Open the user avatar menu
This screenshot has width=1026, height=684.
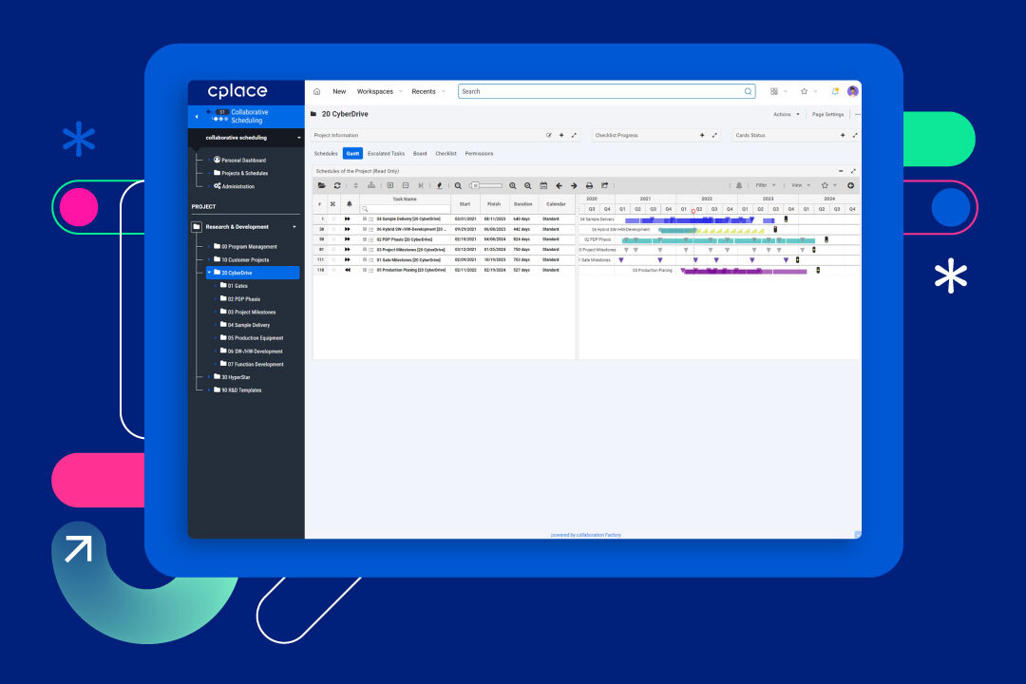click(852, 91)
